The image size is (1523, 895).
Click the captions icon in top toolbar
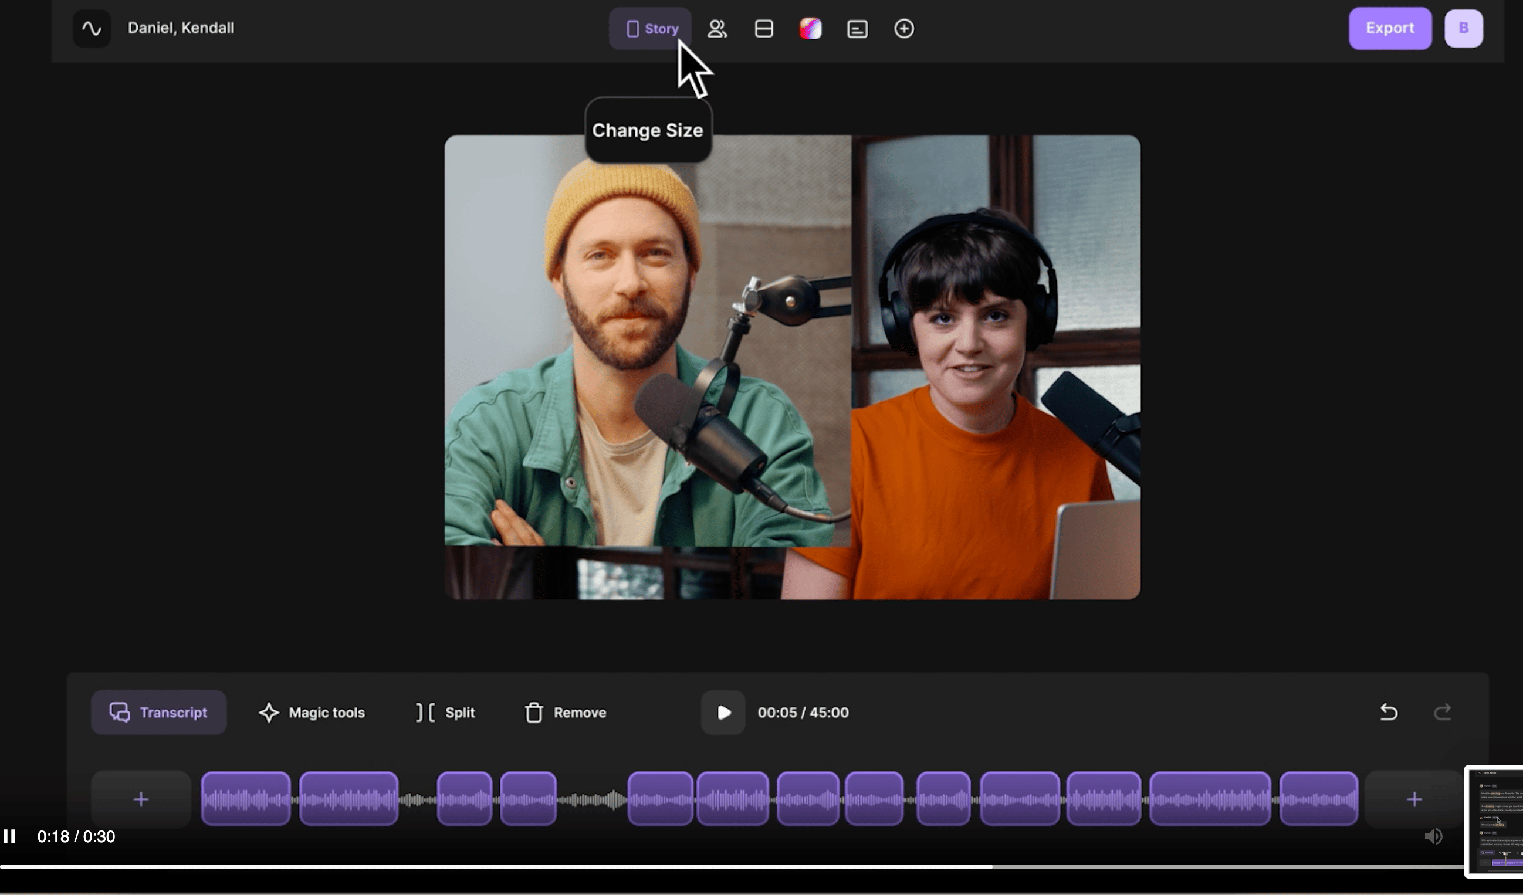point(857,28)
